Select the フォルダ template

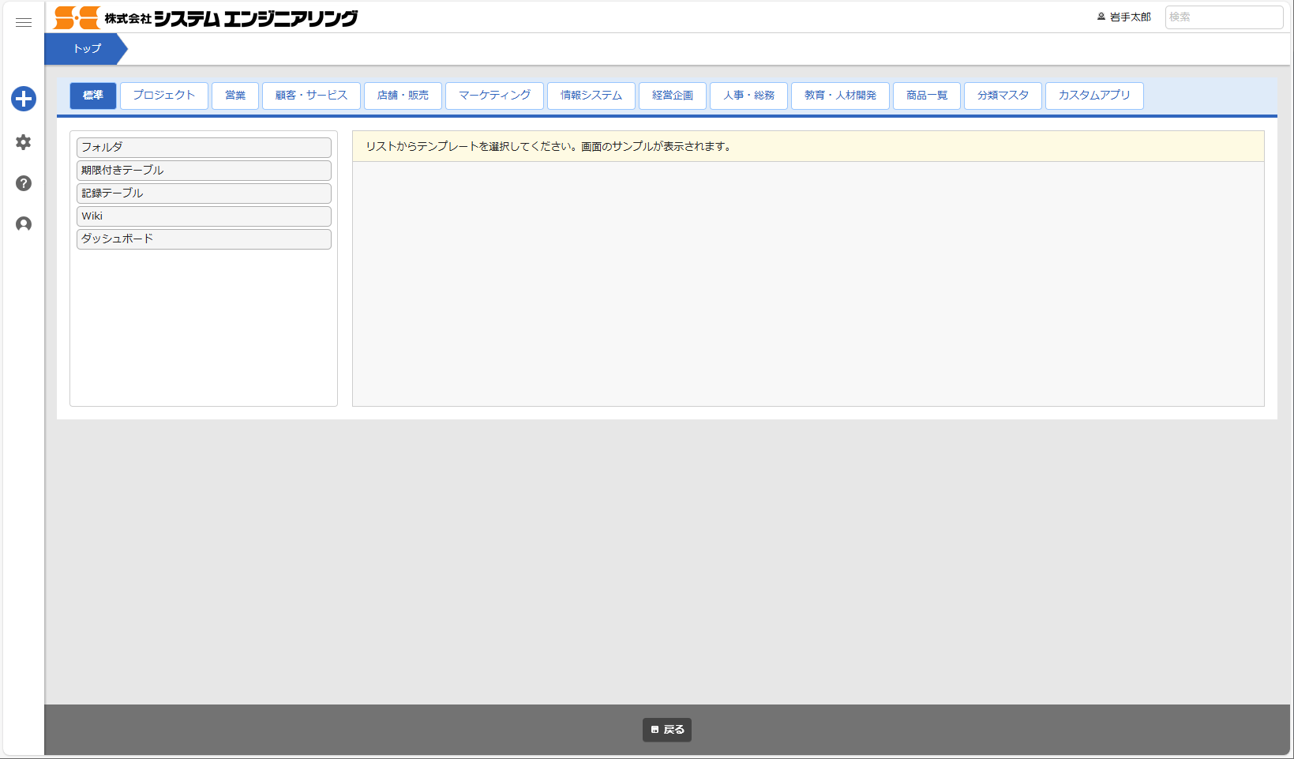(x=204, y=148)
